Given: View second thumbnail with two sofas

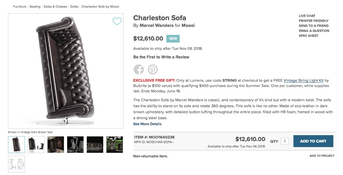Looking at the screenshot, I should [x=36, y=144].
